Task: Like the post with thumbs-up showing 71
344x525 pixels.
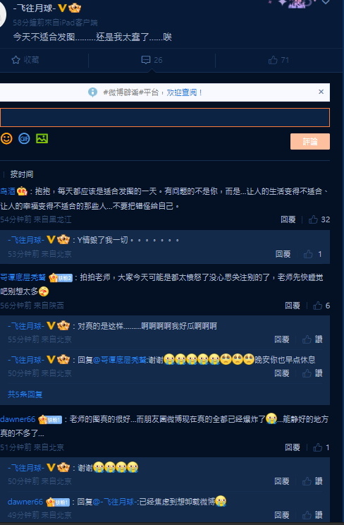Action: [273, 60]
